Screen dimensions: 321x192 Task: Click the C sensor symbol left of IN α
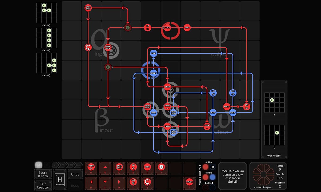pos(128,27)
